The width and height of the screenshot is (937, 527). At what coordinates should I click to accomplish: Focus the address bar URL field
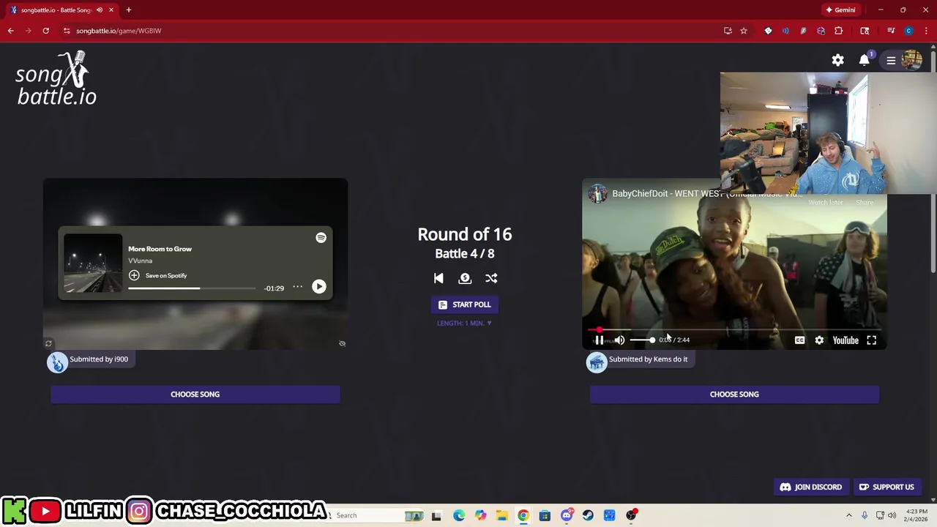click(x=388, y=31)
